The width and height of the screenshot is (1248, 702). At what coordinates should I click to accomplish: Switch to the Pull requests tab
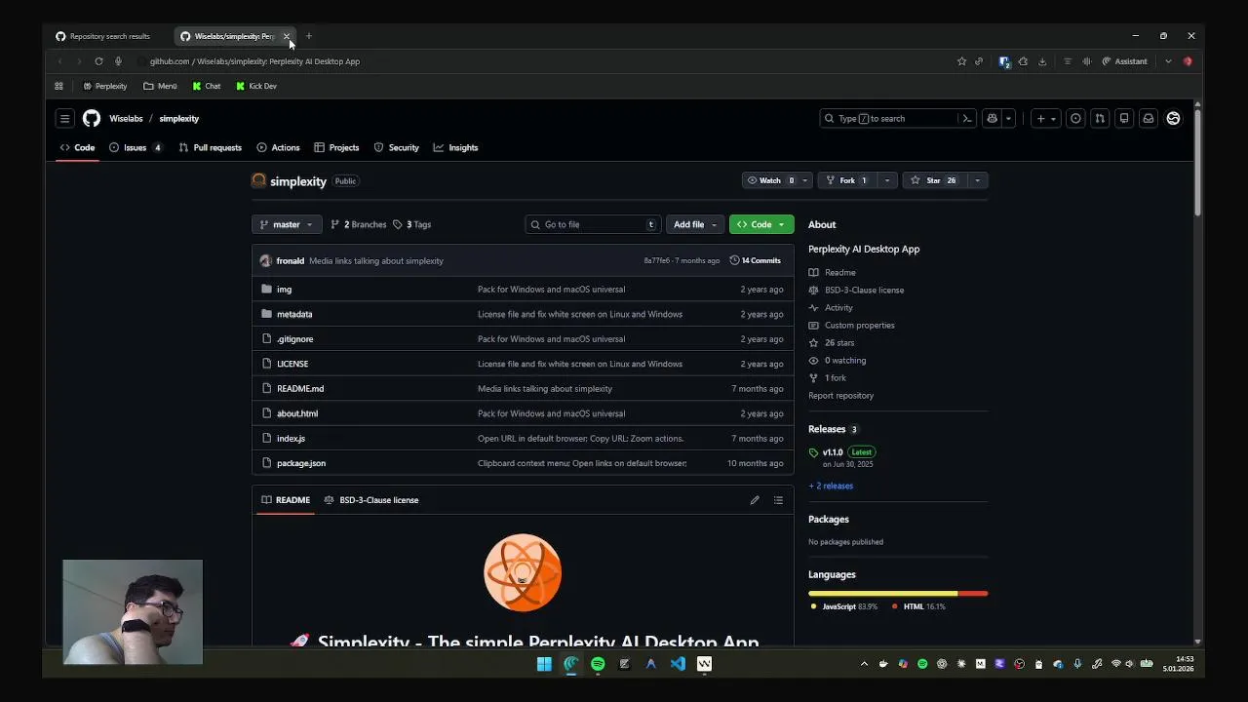[x=210, y=147]
